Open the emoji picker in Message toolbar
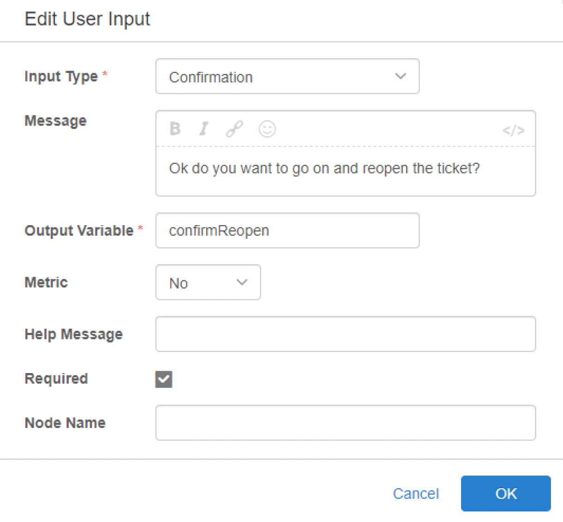Viewport: 563px width, 522px height. click(x=267, y=129)
